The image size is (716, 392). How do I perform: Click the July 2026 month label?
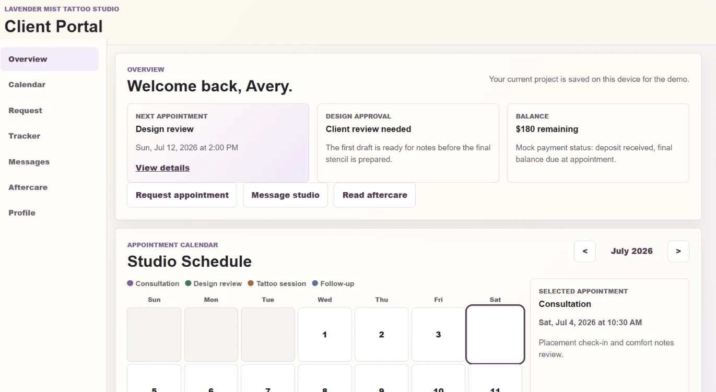[632, 251]
